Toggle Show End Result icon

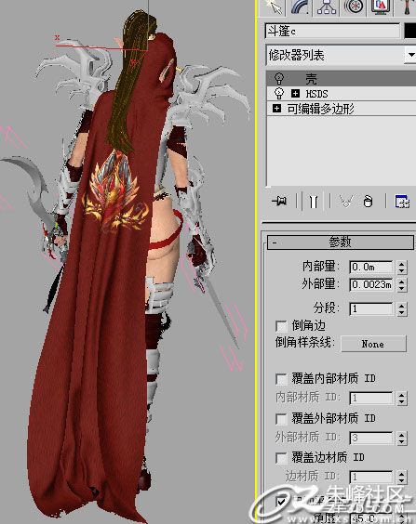click(x=314, y=202)
